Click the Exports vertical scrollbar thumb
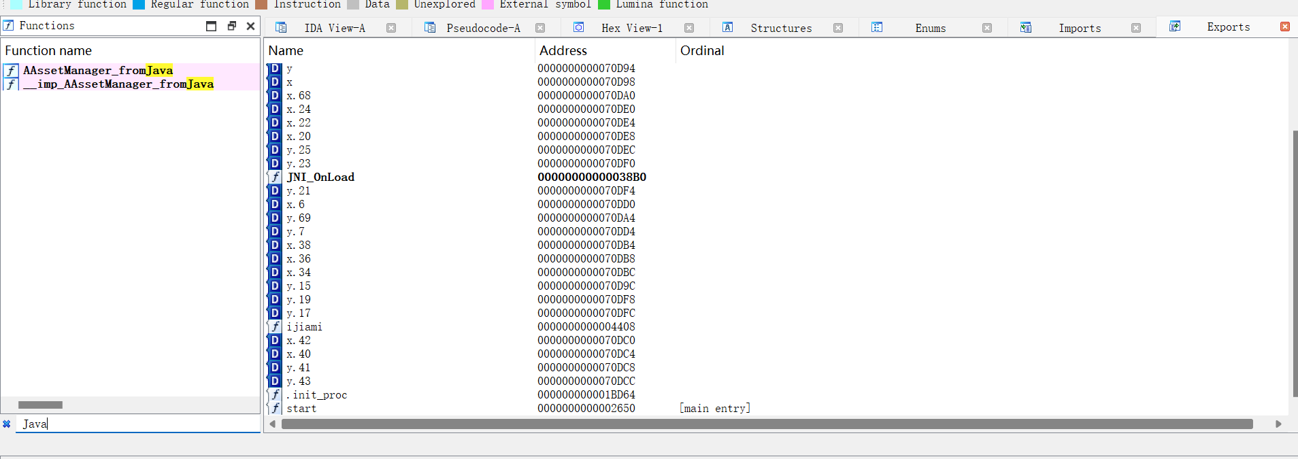This screenshot has width=1298, height=459. [1295, 263]
